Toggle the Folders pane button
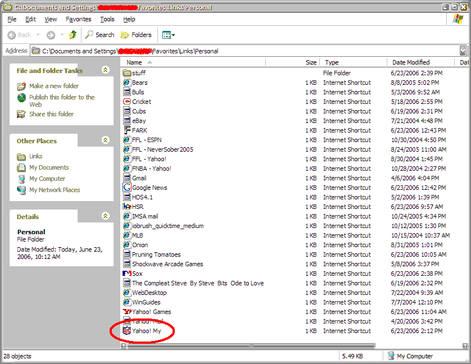 coord(136,35)
